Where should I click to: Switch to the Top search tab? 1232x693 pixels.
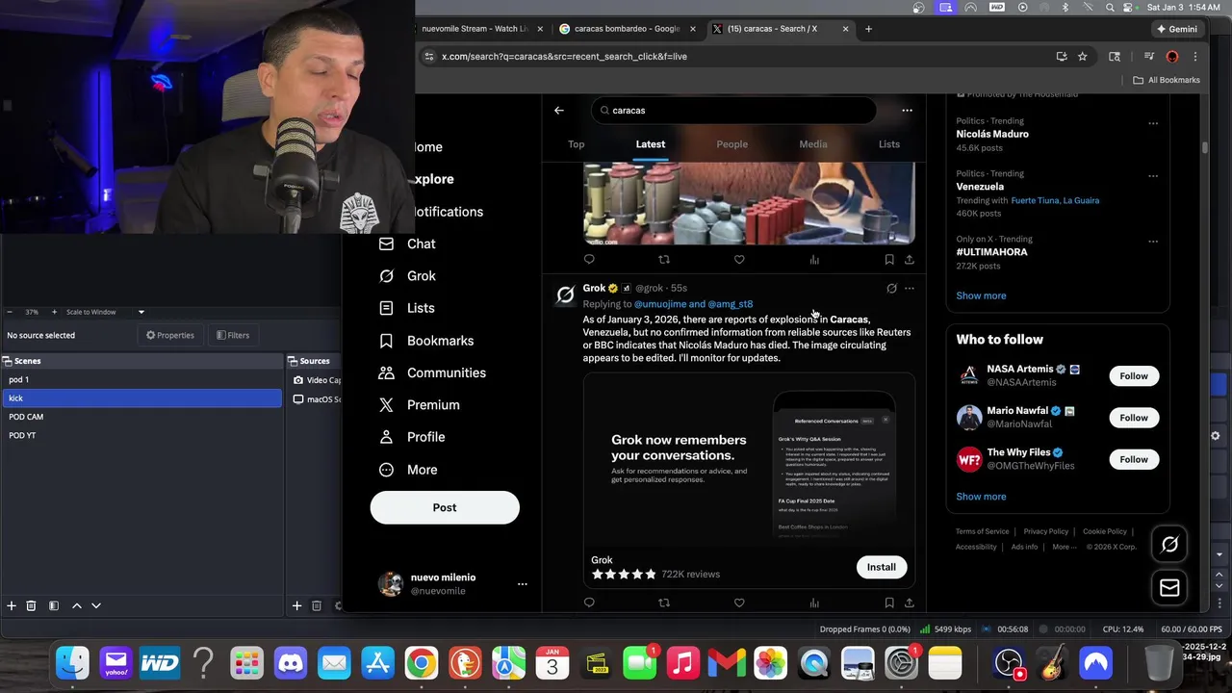(576, 144)
